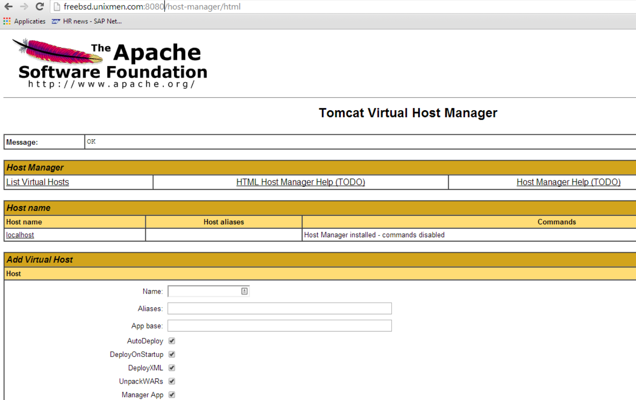This screenshot has height=400, width=636.
Task: Focus the App base input field
Action: (x=280, y=326)
